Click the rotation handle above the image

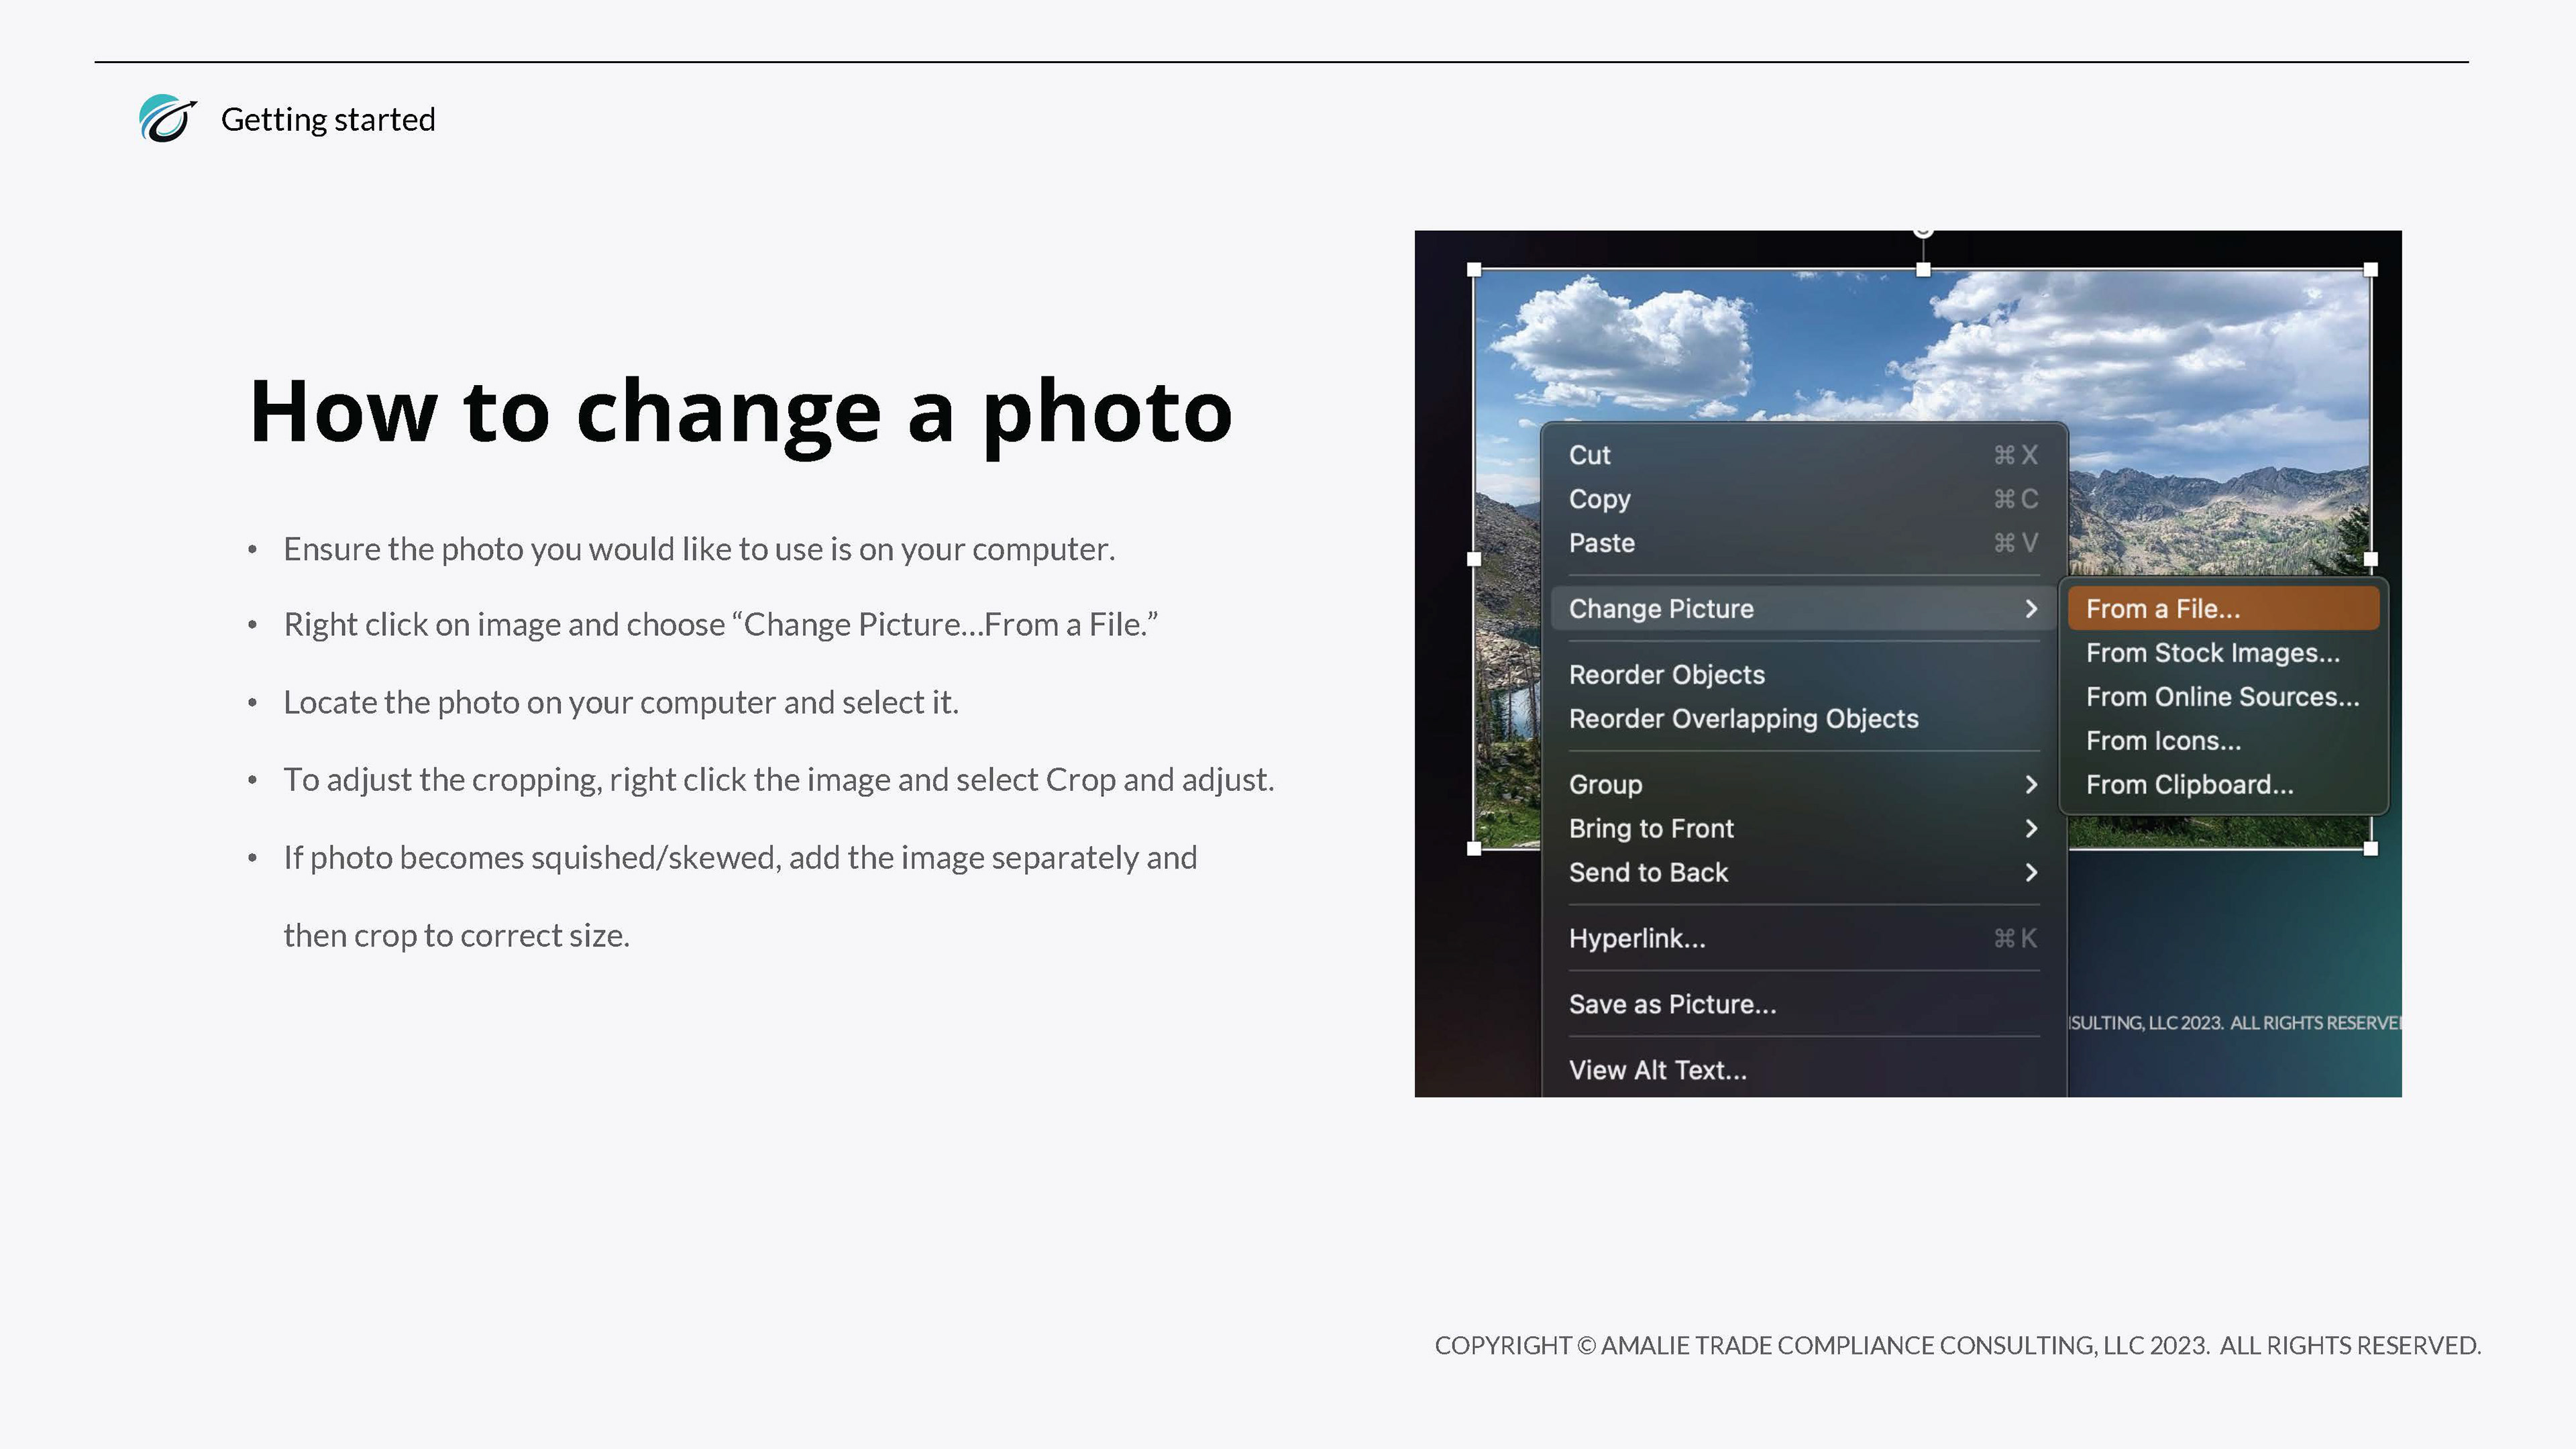[1923, 232]
